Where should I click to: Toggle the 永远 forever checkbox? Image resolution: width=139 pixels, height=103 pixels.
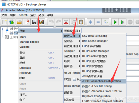point(74,79)
